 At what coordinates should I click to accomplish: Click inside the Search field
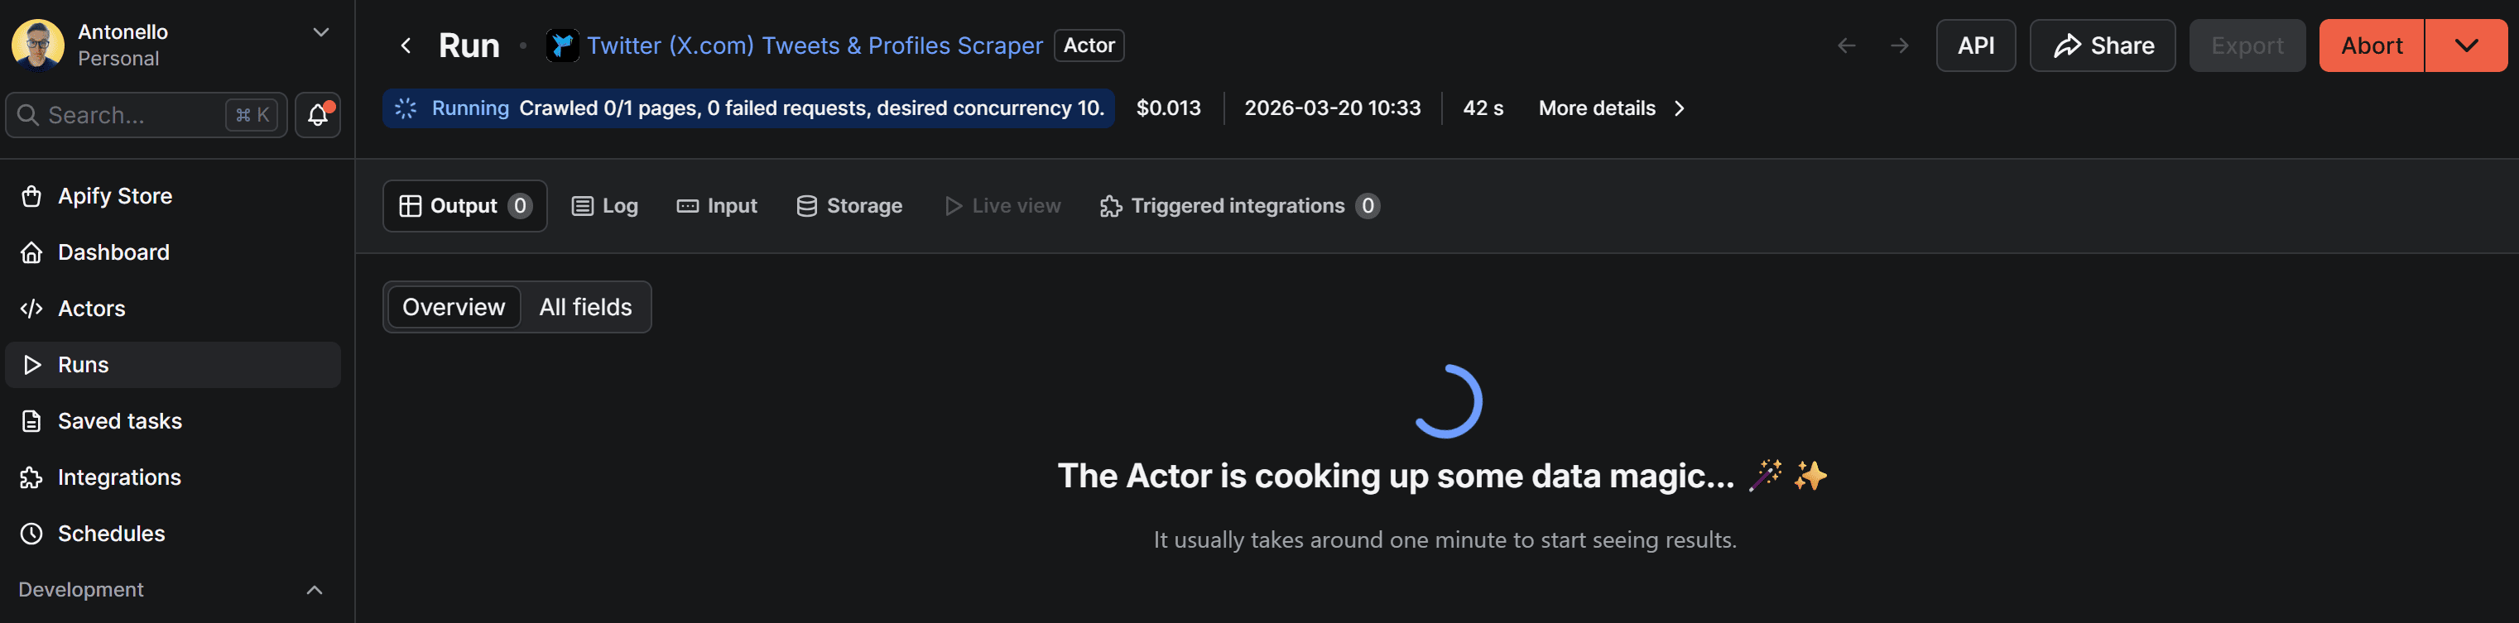pyautogui.click(x=127, y=114)
